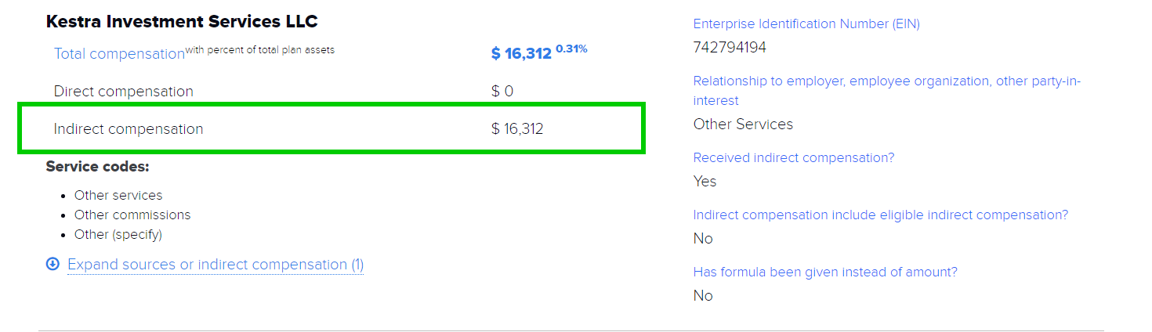This screenshot has height=332, width=1152.
Task: Click the $ 0 direct compensation value
Action: 502,92
